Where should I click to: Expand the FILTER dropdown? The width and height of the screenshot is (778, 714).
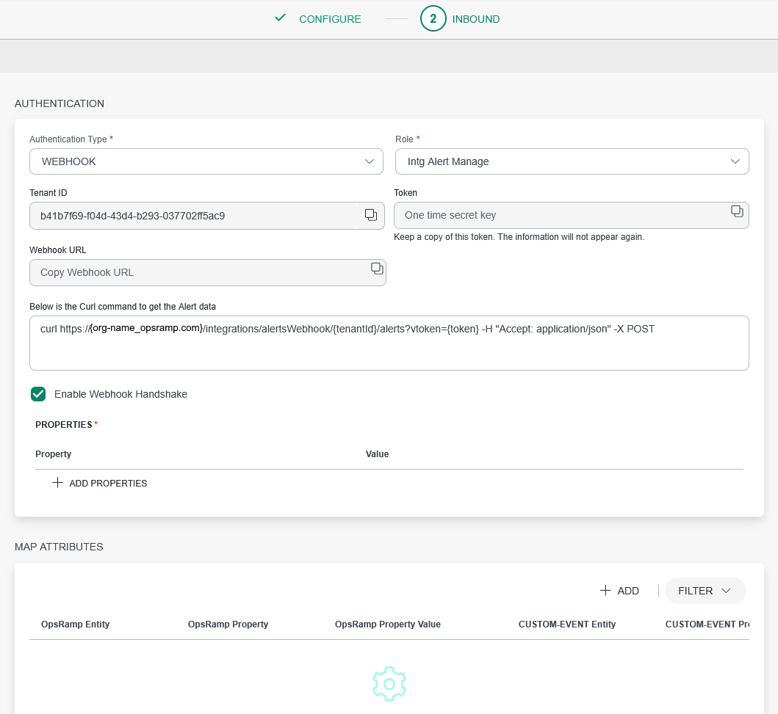tap(705, 591)
